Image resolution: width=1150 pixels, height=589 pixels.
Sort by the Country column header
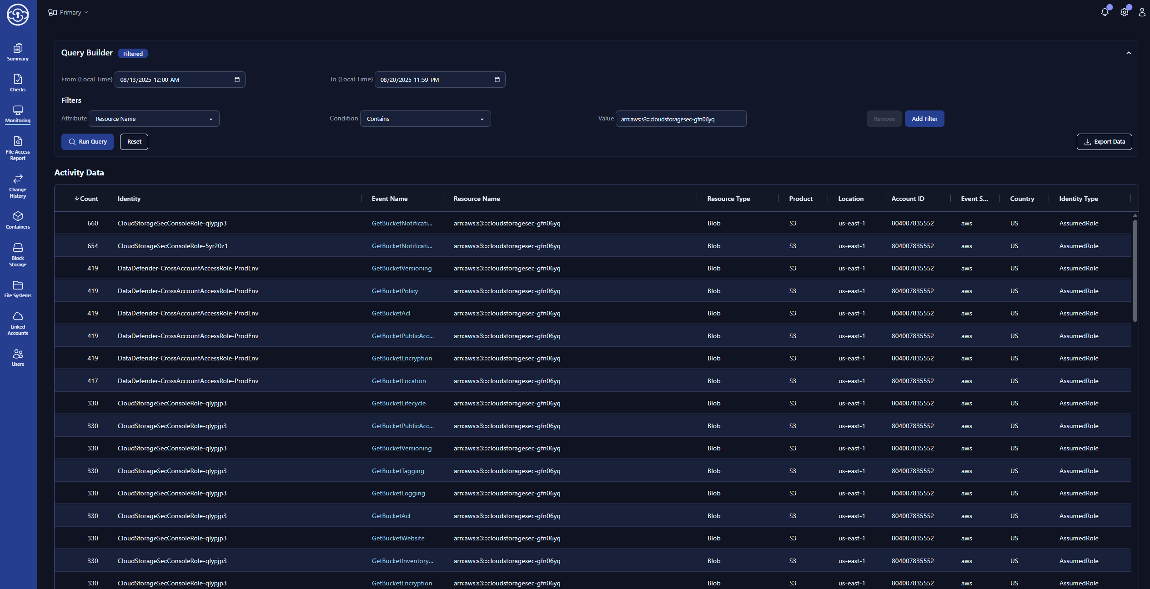[x=1022, y=199]
